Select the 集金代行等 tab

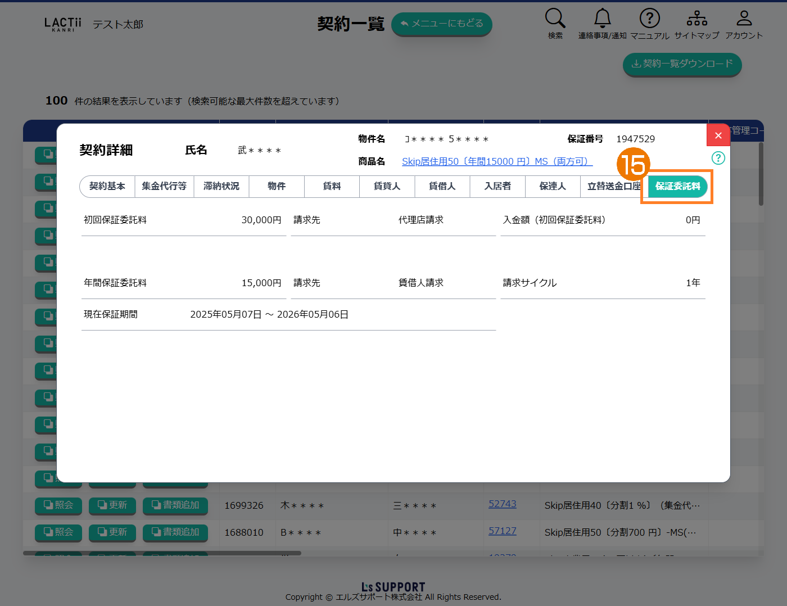click(x=164, y=186)
